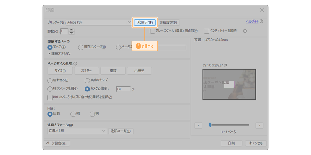Choose the サイズ size button
The image size is (311, 155).
pyautogui.click(x=60, y=71)
